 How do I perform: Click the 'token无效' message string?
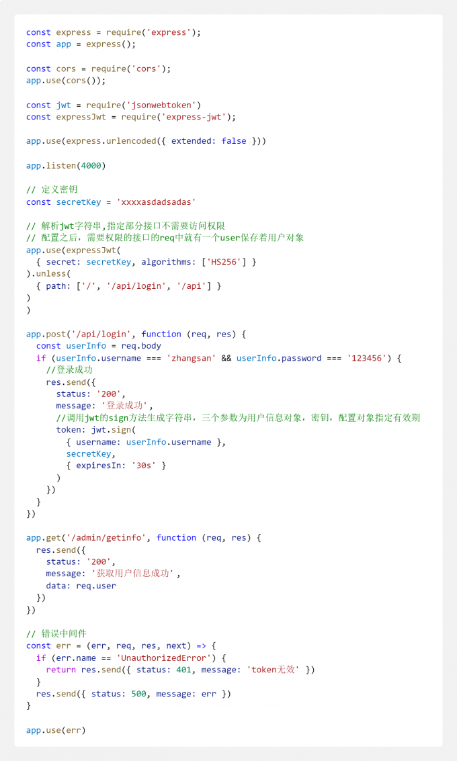pyautogui.click(x=274, y=670)
